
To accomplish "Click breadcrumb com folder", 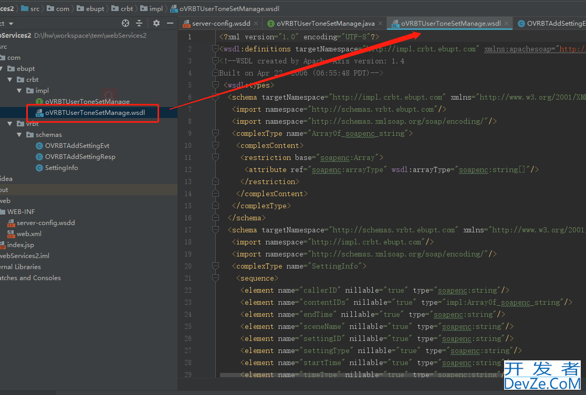I will pos(58,8).
